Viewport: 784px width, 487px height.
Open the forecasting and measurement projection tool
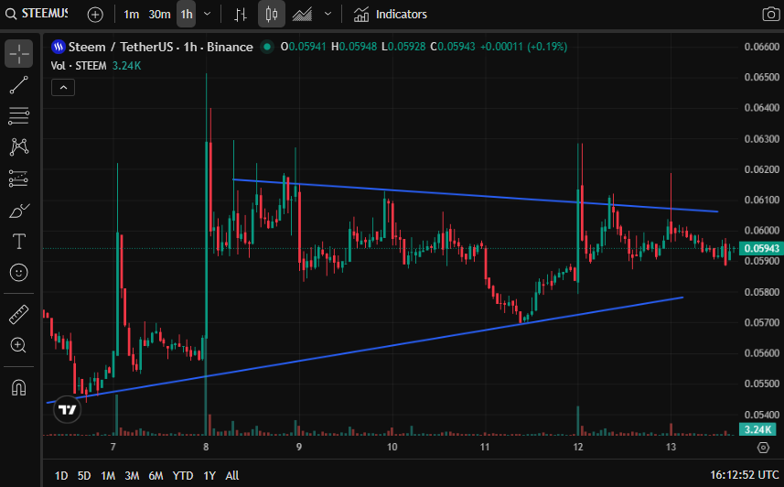point(19,179)
